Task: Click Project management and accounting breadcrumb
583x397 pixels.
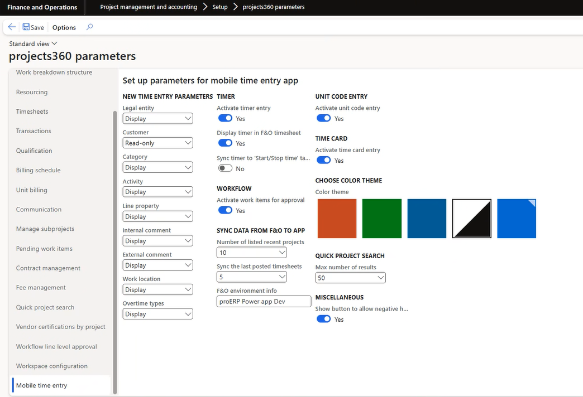Action: coord(149,7)
